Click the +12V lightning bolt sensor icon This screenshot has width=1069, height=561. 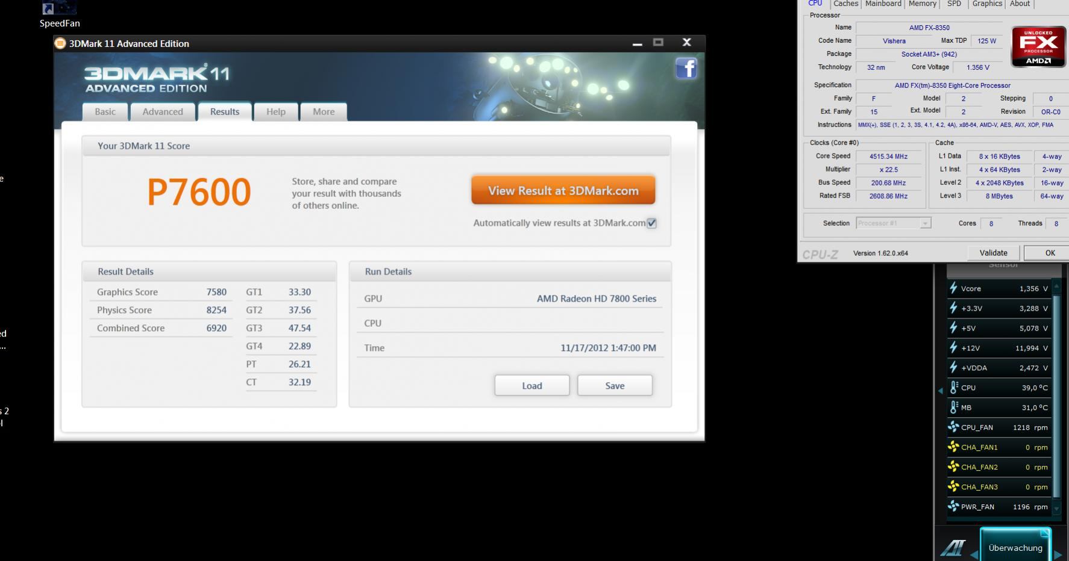point(953,348)
